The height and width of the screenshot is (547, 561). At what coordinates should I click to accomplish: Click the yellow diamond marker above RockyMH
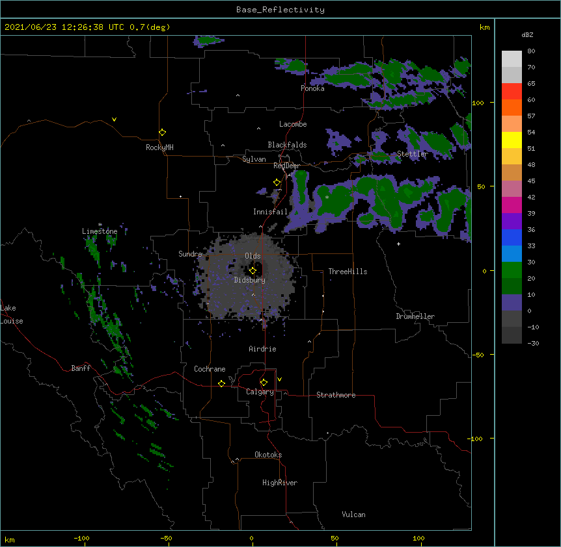tap(163, 133)
